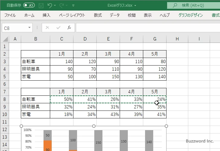Click cell B10 containing 家電

[x=35, y=114]
